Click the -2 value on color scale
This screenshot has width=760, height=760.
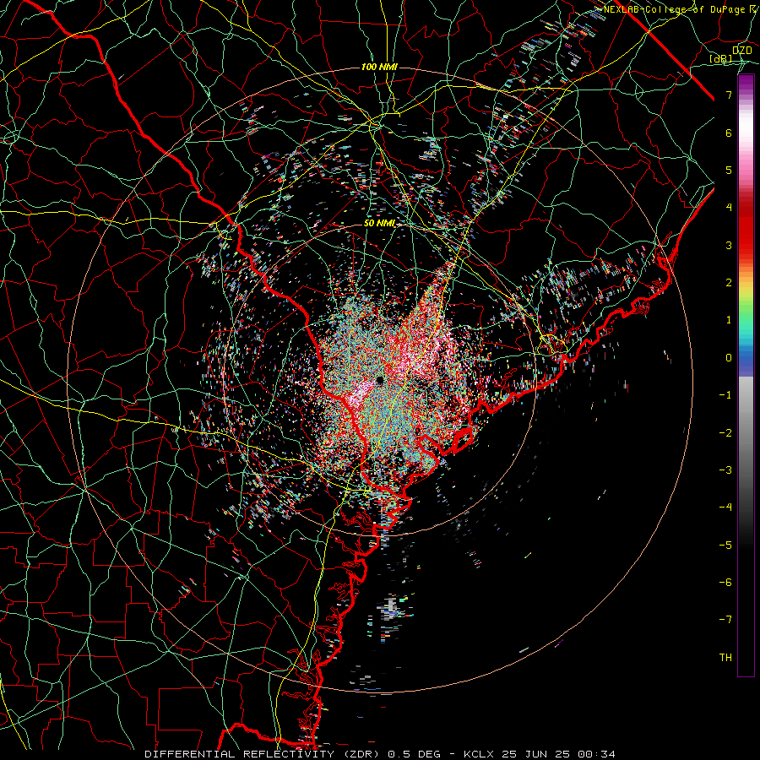coord(725,433)
